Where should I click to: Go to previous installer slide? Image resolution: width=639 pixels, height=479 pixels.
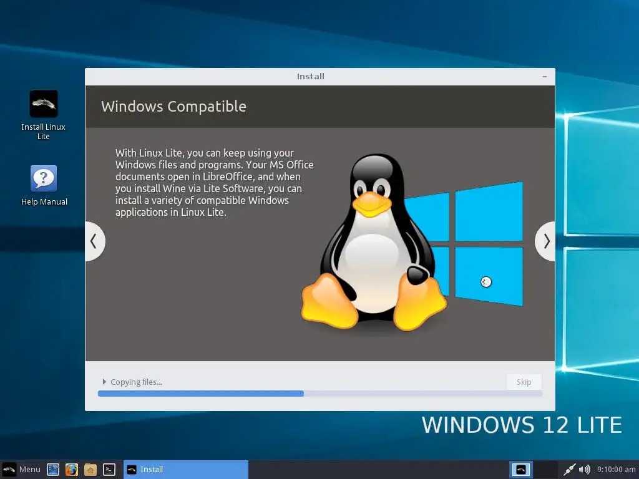tap(94, 241)
